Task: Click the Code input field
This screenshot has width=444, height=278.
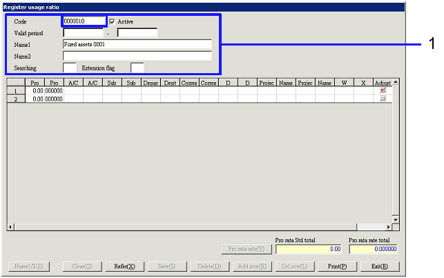Action: pyautogui.click(x=84, y=21)
